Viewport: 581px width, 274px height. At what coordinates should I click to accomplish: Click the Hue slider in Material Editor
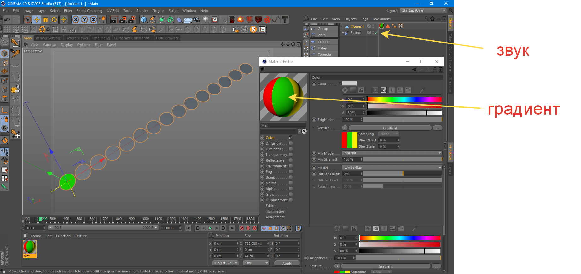404,100
